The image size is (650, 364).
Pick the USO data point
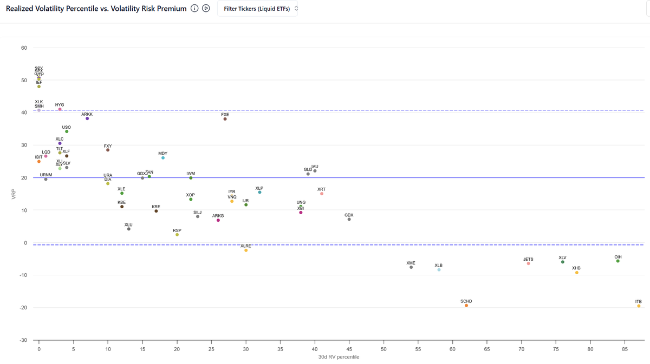pyautogui.click(x=67, y=131)
